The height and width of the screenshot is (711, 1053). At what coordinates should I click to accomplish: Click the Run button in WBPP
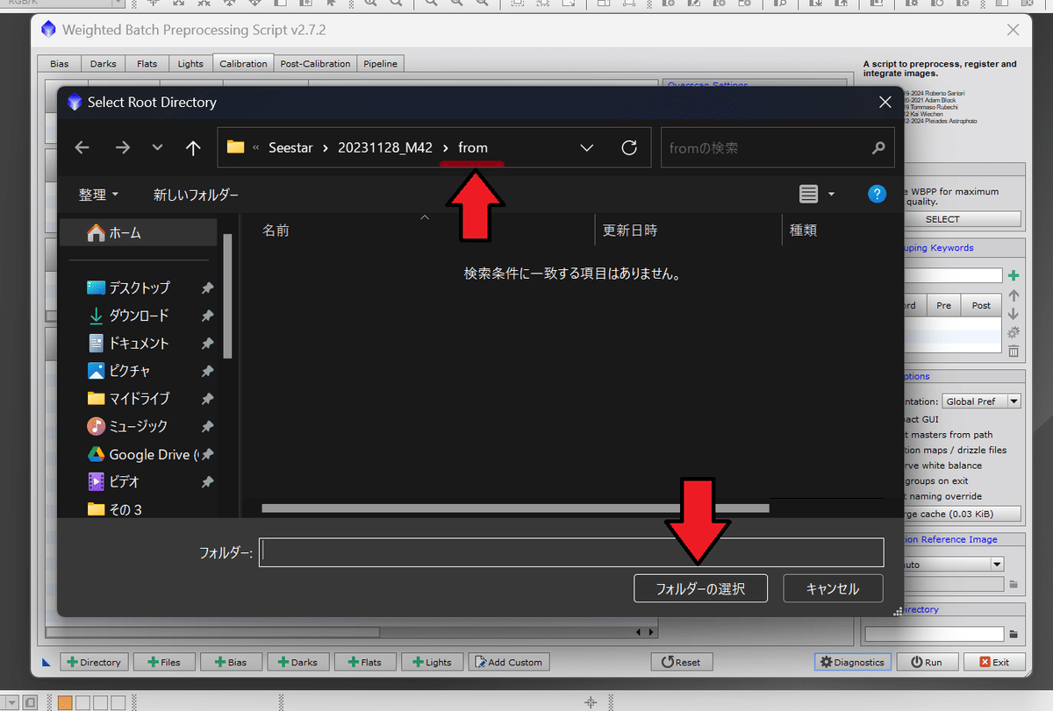927,662
